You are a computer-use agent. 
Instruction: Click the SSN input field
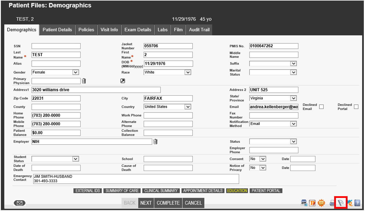point(56,46)
